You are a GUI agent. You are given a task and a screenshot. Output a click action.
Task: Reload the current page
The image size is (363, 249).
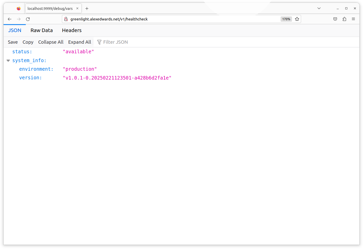28,19
